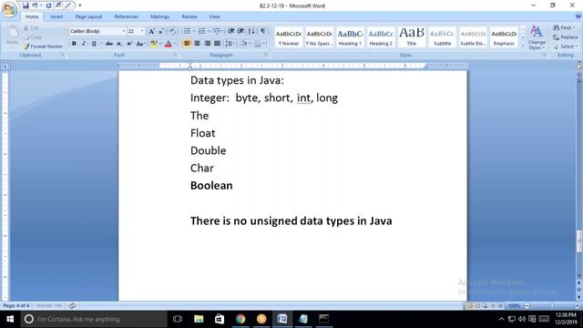Toggle underline formatting
This screenshot has height=328, width=583.
[94, 44]
